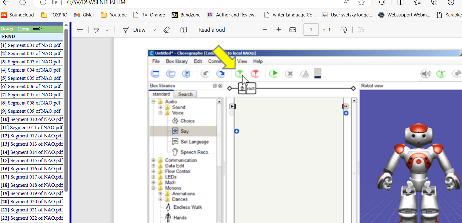This screenshot has width=462, height=223.
Task: Toggle fit to width icon
Action: 293,30
